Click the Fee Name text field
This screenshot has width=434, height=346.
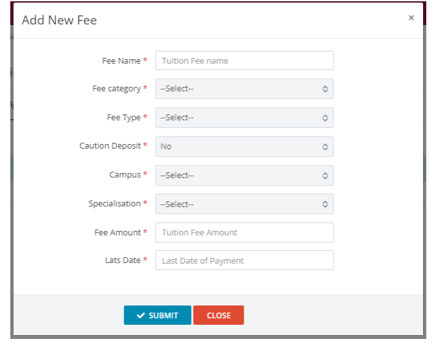pos(244,60)
